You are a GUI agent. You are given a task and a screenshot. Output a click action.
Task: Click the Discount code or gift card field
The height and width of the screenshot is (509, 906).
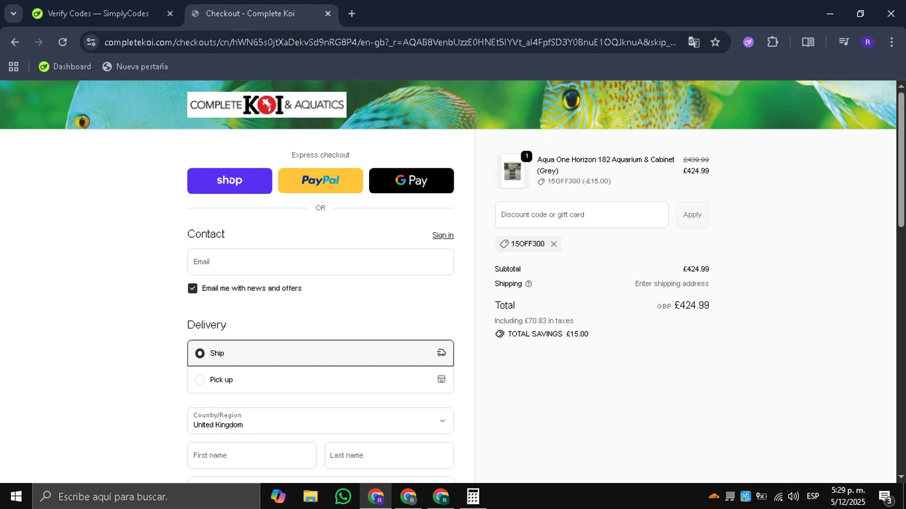pos(582,215)
